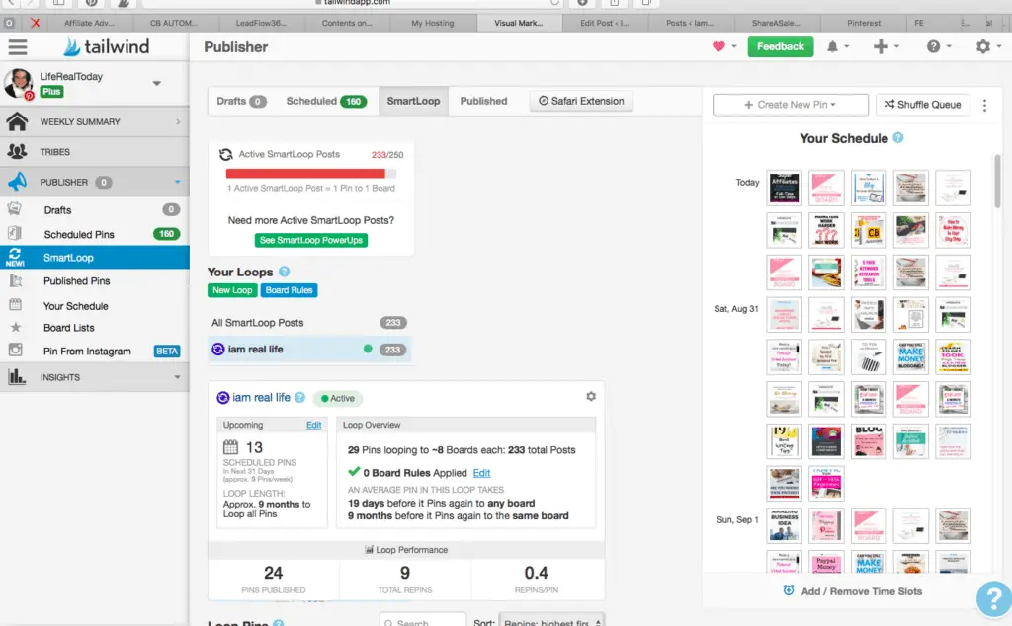Open the first pin thumbnail for Sun, Sep 1
Screen dimensions: 1012x626
click(784, 525)
